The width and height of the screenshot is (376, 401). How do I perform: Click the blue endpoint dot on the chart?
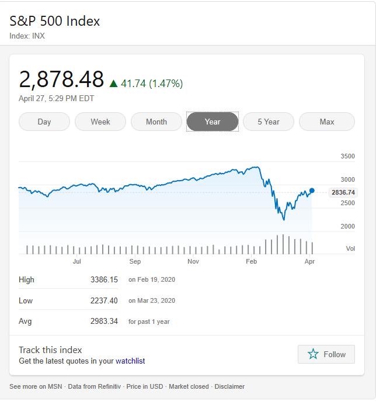click(312, 191)
